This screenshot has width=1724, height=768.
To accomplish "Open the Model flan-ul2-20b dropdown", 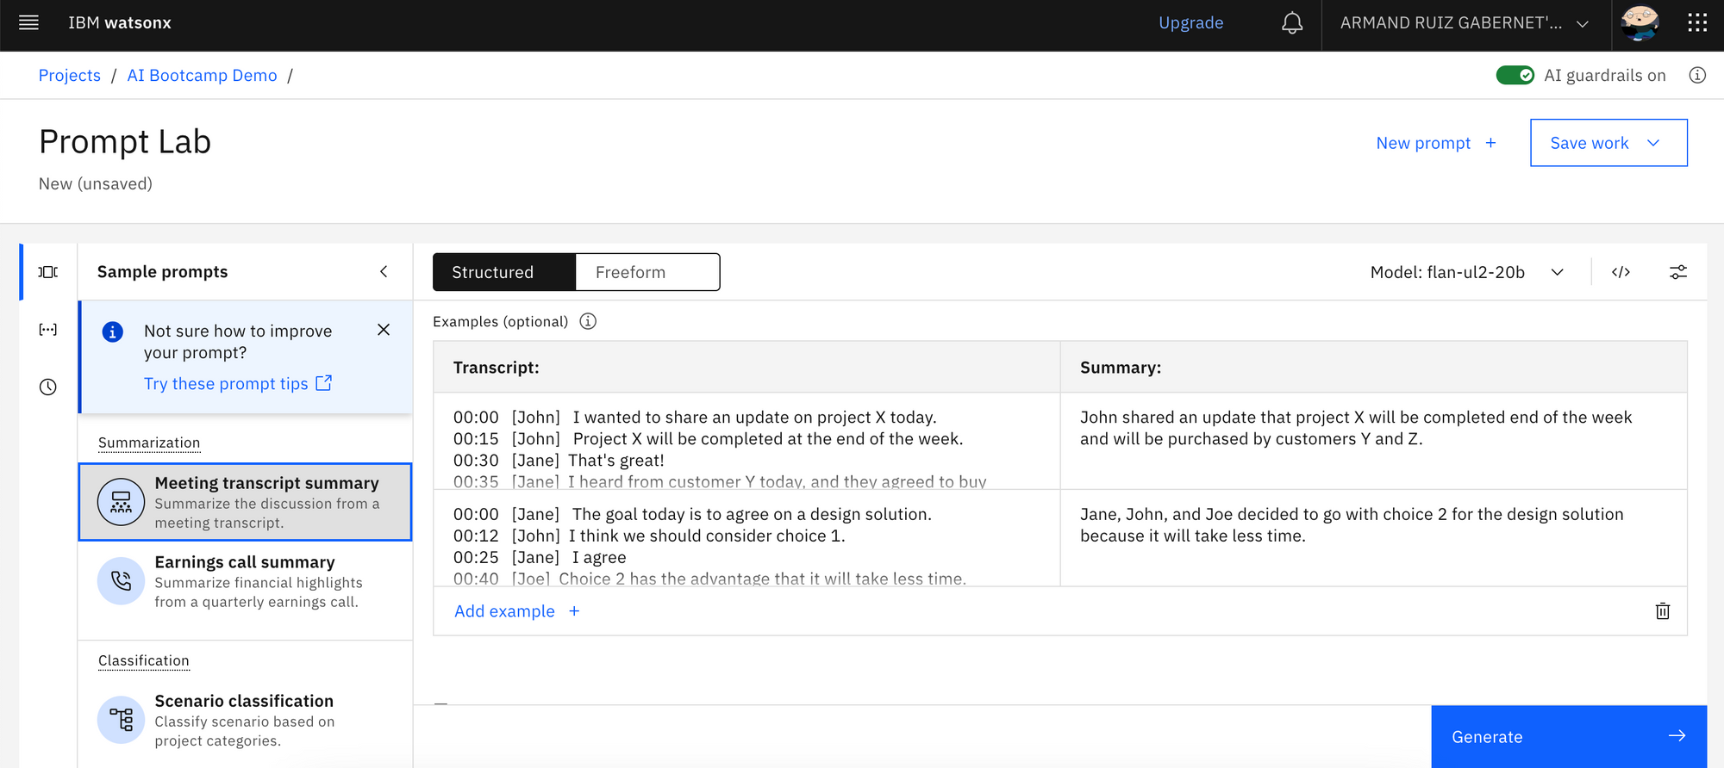I will (1466, 272).
